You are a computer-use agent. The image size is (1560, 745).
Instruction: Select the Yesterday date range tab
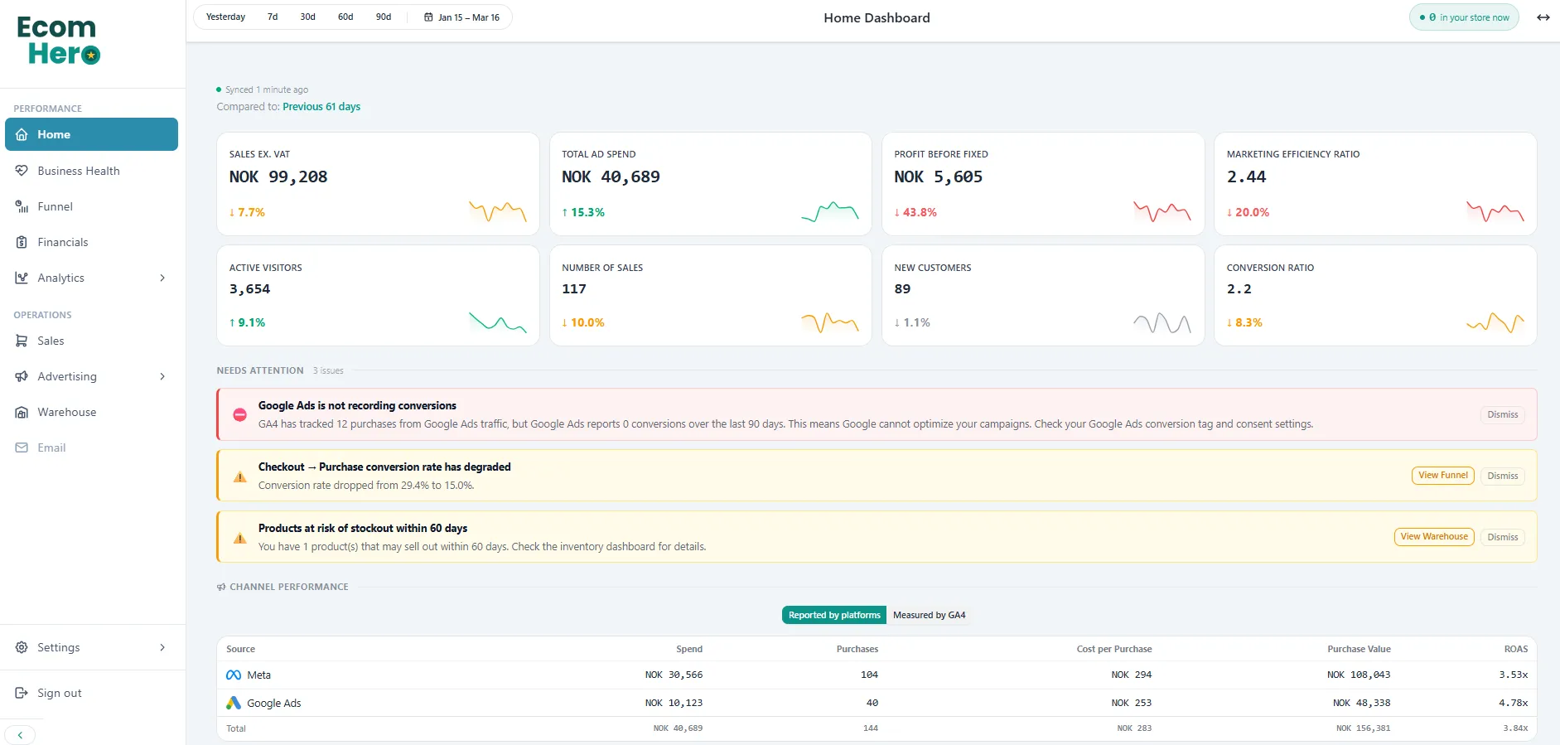pyautogui.click(x=225, y=17)
